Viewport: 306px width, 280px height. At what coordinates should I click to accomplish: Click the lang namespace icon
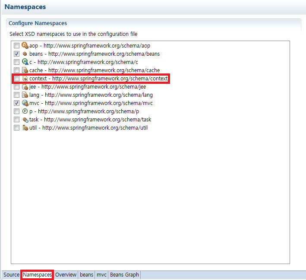(x=25, y=95)
